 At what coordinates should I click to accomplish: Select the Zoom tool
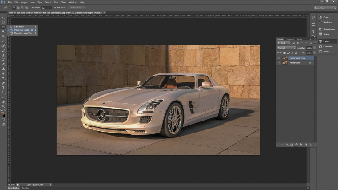(x=3, y=106)
